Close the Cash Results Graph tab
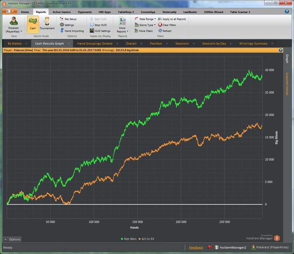294x254 pixels. point(68,44)
